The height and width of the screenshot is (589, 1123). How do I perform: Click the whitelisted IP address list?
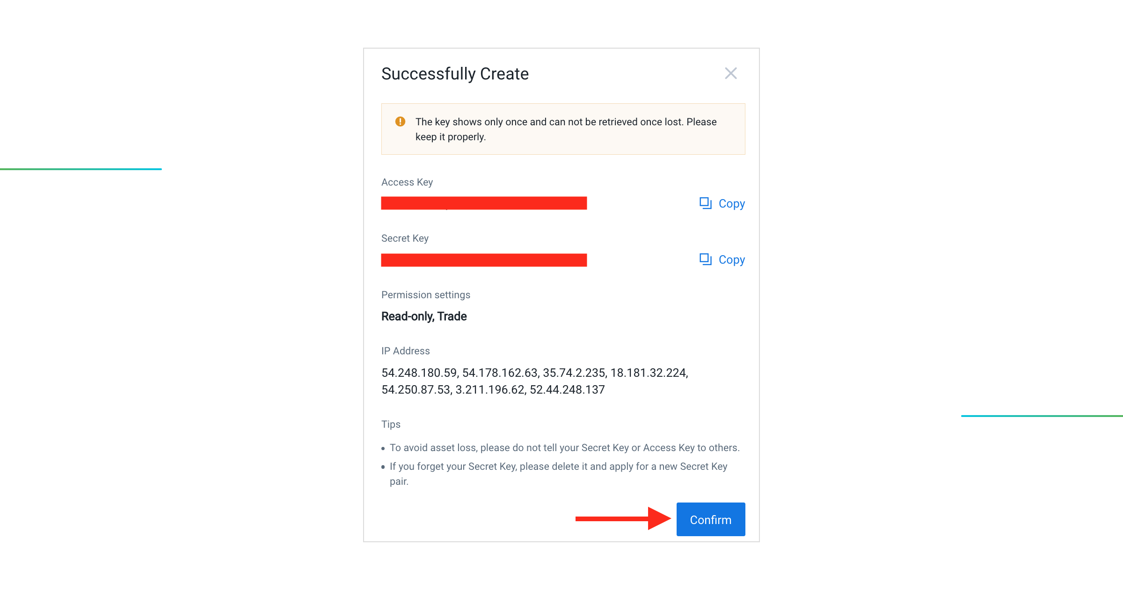click(534, 381)
